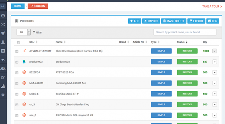Open the Filter option
Image resolution: width=225 pixels, height=124 pixels.
(x=37, y=33)
